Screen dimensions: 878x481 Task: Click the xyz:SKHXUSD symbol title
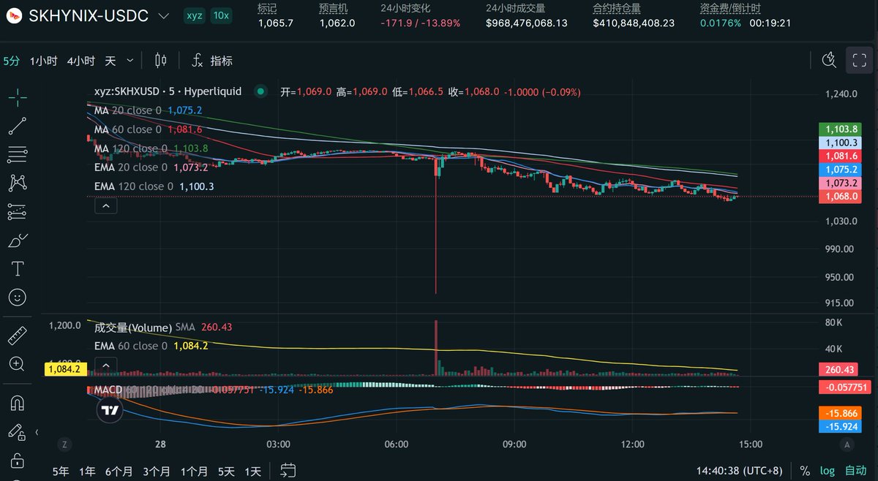click(x=168, y=92)
